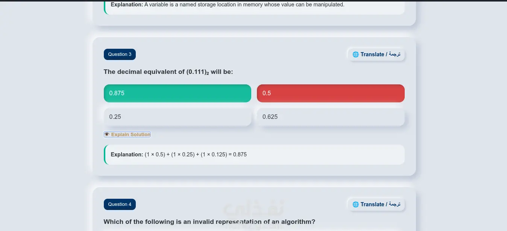Image resolution: width=507 pixels, height=231 pixels.
Task: Select the green 0.875 answer option
Action: point(178,93)
